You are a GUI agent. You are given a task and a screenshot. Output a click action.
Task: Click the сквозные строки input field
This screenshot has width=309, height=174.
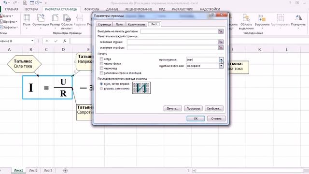[172, 42]
